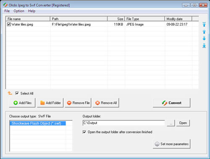
Task: Uncheck the Water lilies.jpeg file checkbox
Action: [9, 24]
